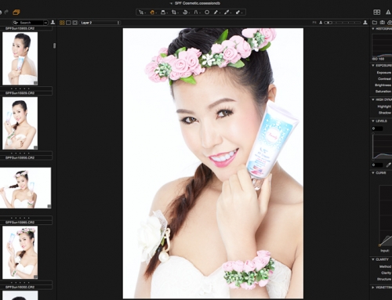The width and height of the screenshot is (392, 300).
Task: Click the Structure label
Action: (384, 279)
